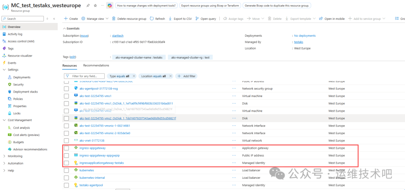The height and width of the screenshot is (190, 405).
Task: Select the Resources tab
Action: point(69,66)
